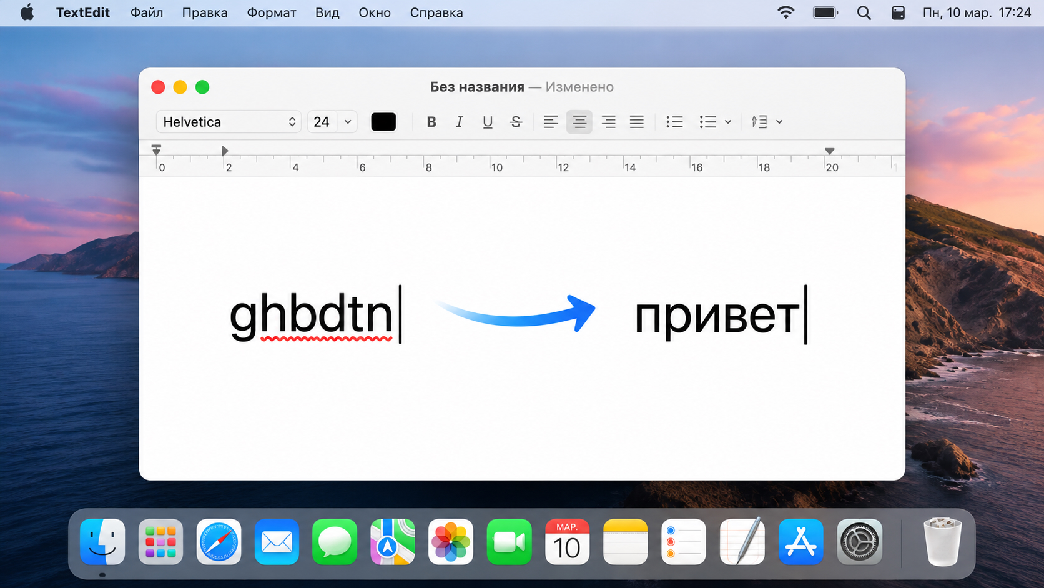Image resolution: width=1044 pixels, height=588 pixels.
Task: Open the Формат menu
Action: 272,12
